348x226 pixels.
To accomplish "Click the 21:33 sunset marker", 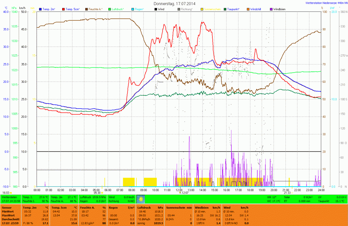I will click(x=287, y=193).
